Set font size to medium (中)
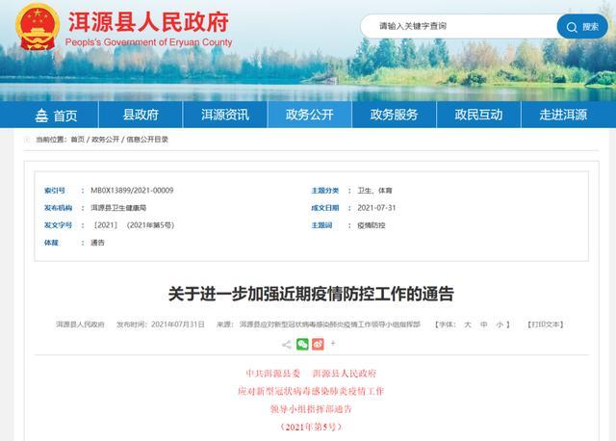 pyautogui.click(x=484, y=325)
